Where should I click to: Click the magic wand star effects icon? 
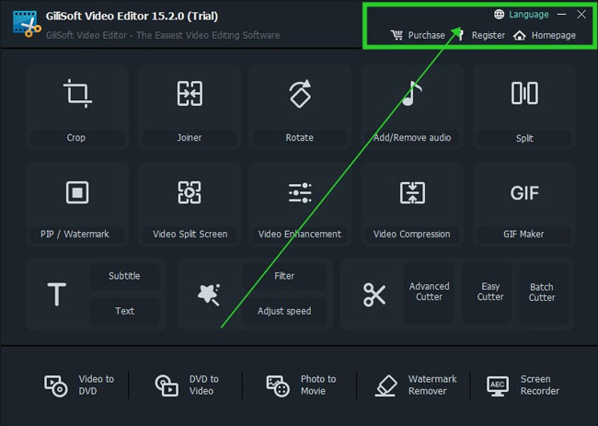(209, 294)
